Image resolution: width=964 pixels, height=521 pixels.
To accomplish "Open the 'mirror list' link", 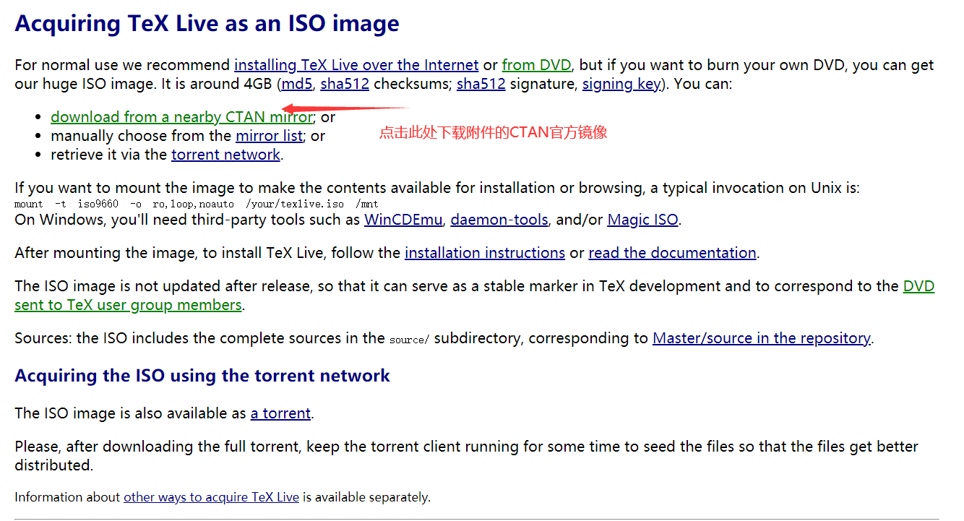I will [269, 136].
